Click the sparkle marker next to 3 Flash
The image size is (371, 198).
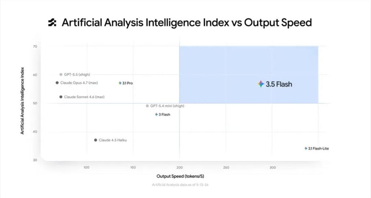click(157, 114)
